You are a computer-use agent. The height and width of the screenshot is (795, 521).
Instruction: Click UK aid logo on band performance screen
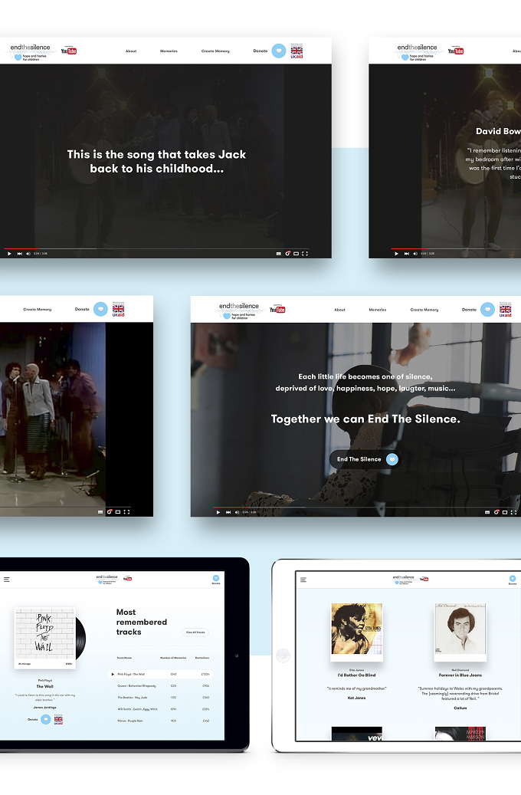(118, 309)
